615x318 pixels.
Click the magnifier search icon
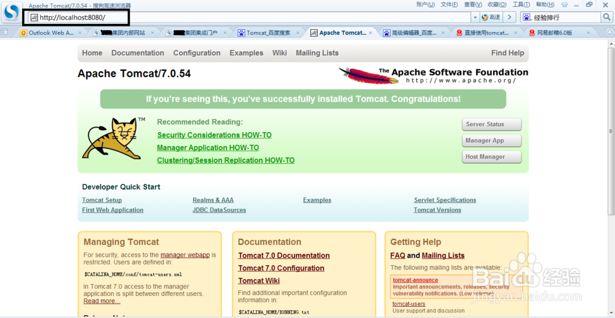tap(606, 17)
